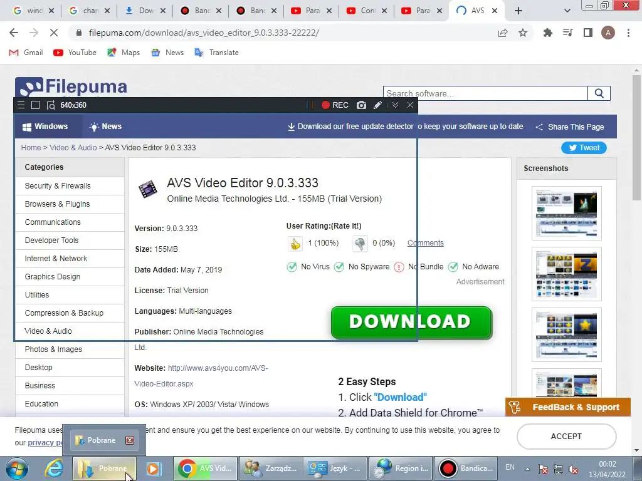Expand the tab search dropdown arrow
Screen dimensions: 642x481
pyautogui.click(x=567, y=11)
